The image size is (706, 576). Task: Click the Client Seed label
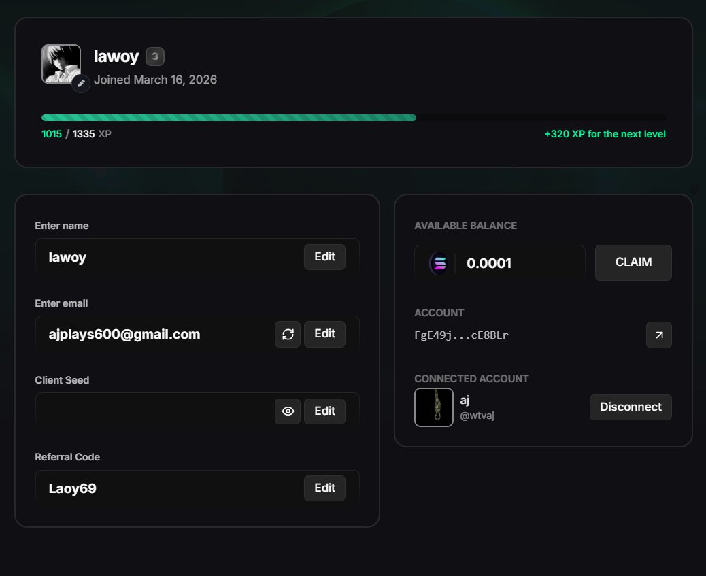pos(62,380)
